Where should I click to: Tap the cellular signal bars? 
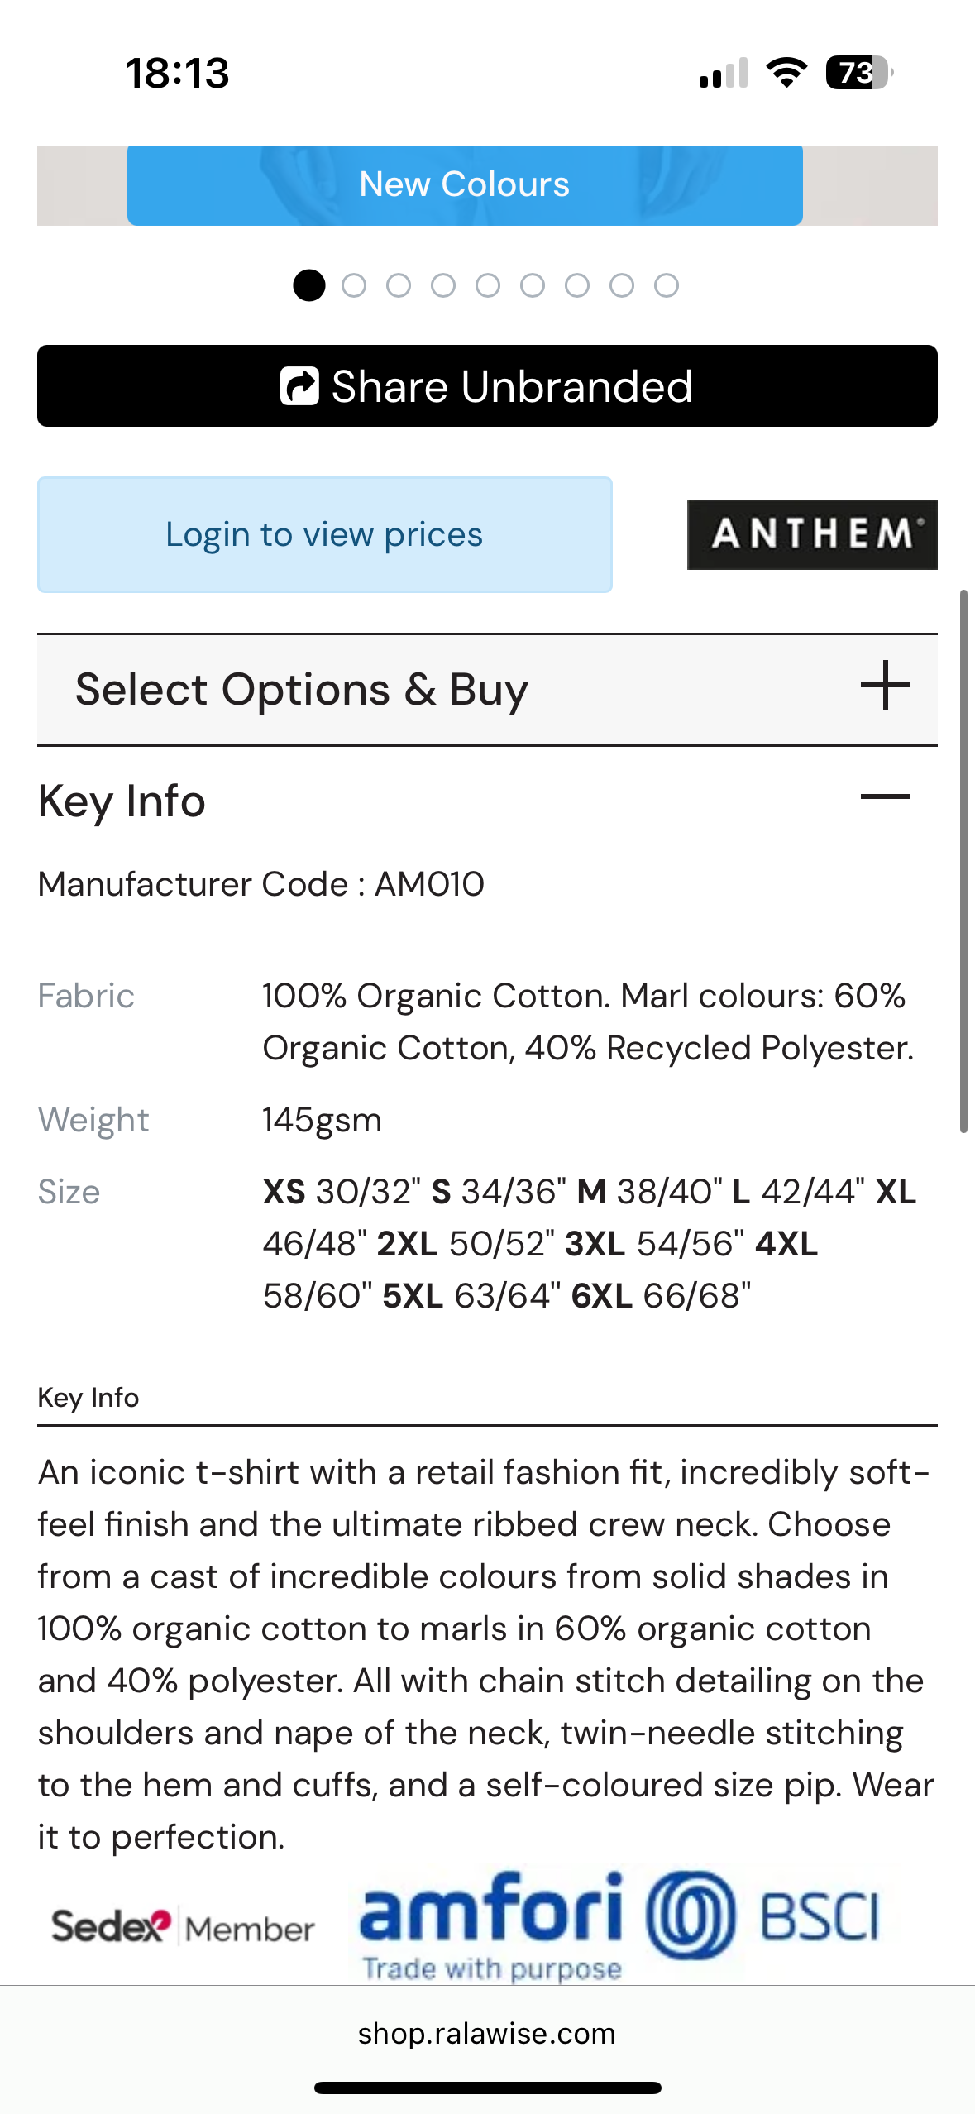tap(723, 74)
